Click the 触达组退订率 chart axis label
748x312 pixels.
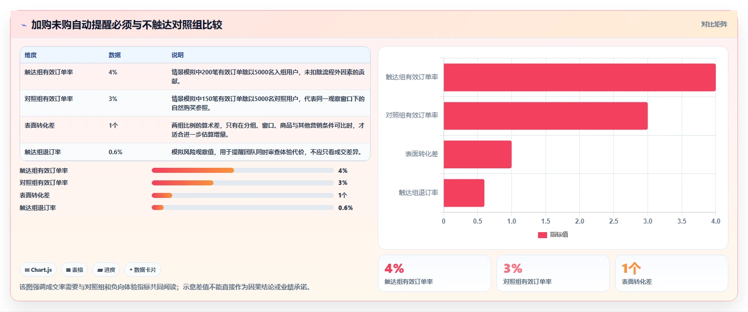click(418, 192)
